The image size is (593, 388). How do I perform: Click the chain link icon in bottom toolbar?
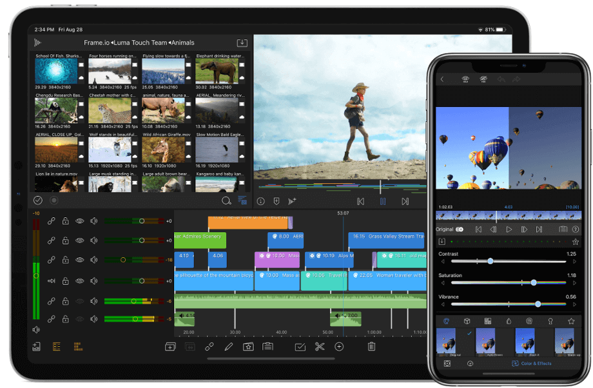209,347
